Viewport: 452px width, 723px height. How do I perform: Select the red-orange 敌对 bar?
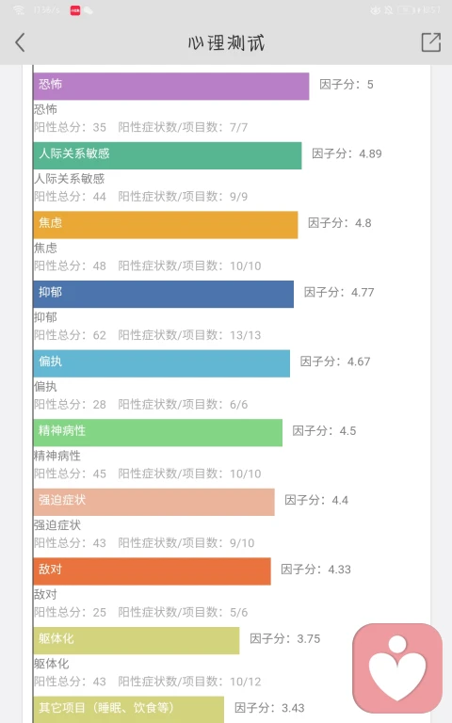coord(153,571)
